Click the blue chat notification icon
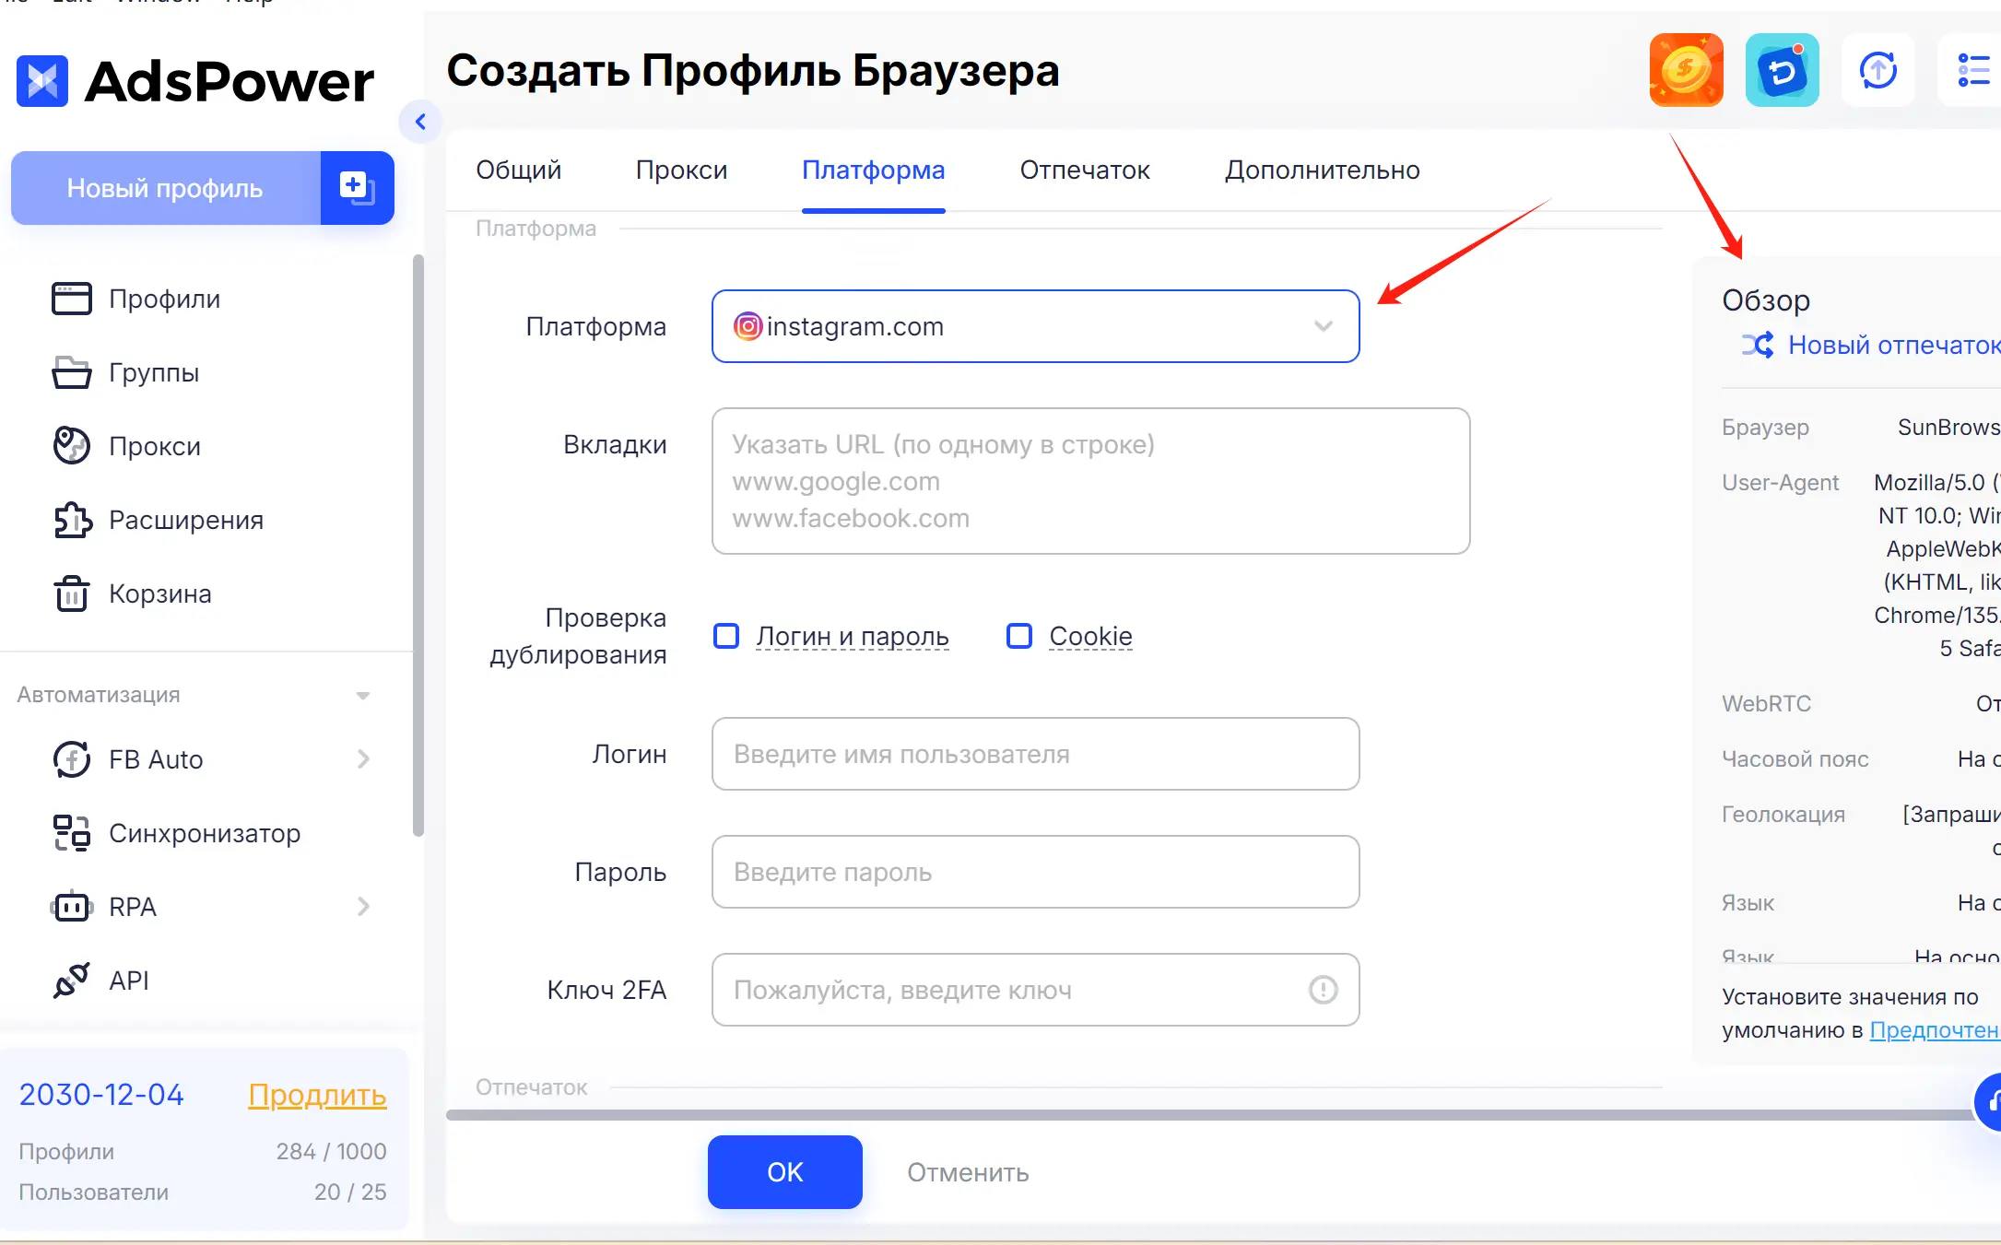Image resolution: width=2001 pixels, height=1245 pixels. coord(1783,70)
